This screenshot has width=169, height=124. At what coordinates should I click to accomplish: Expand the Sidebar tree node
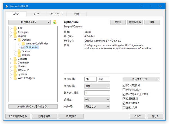point(15,51)
